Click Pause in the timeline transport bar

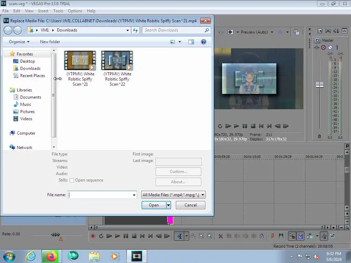[126, 236]
